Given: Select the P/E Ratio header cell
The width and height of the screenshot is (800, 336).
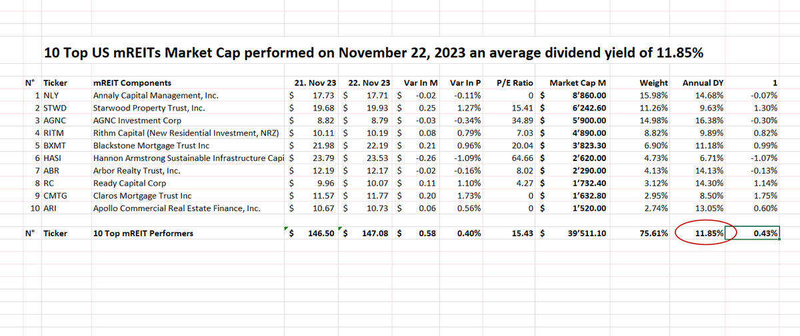Looking at the screenshot, I should pos(515,83).
